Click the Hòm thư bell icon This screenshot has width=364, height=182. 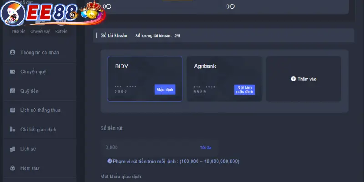(13, 168)
